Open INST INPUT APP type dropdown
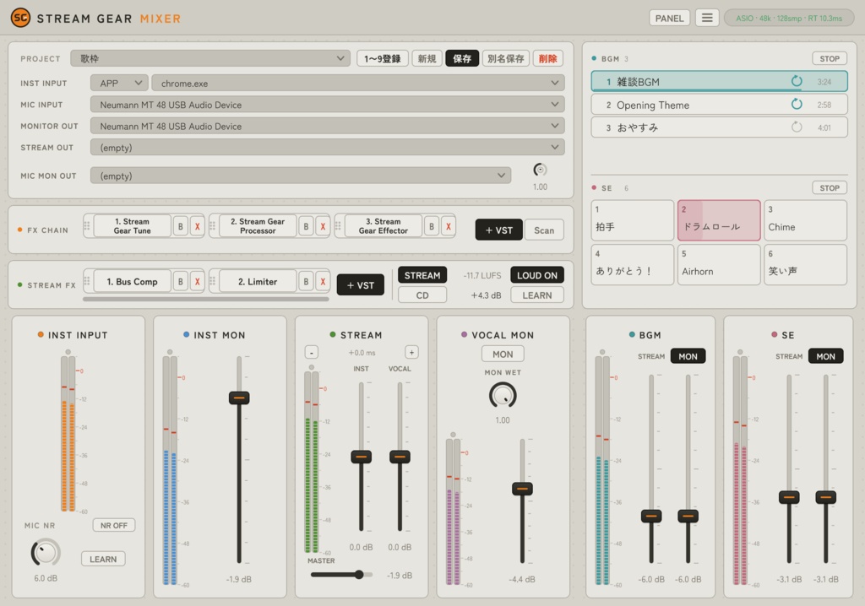Image resolution: width=865 pixels, height=606 pixels. 119,84
